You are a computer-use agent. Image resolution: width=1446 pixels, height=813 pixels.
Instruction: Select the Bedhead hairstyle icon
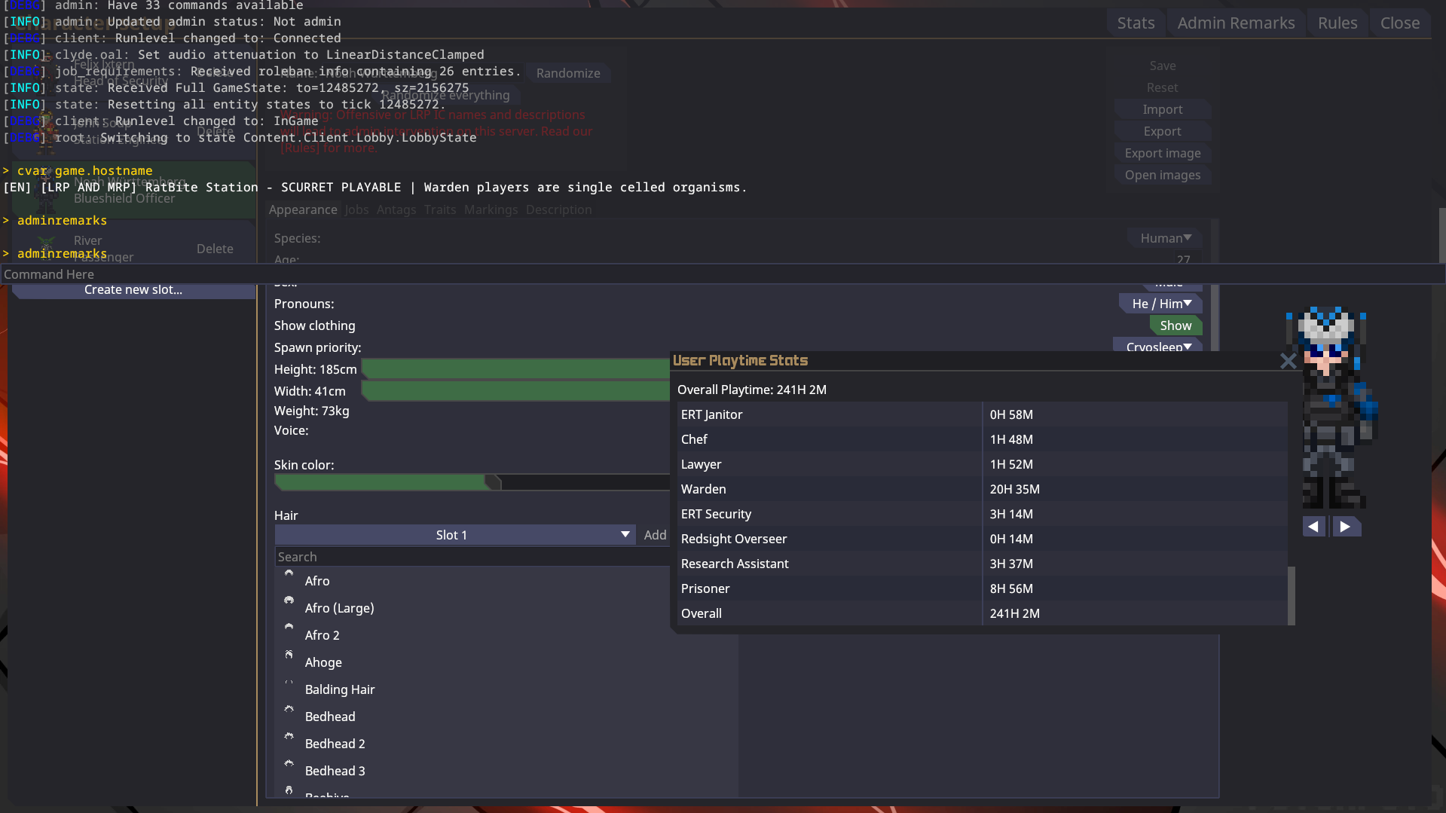pos(289,710)
